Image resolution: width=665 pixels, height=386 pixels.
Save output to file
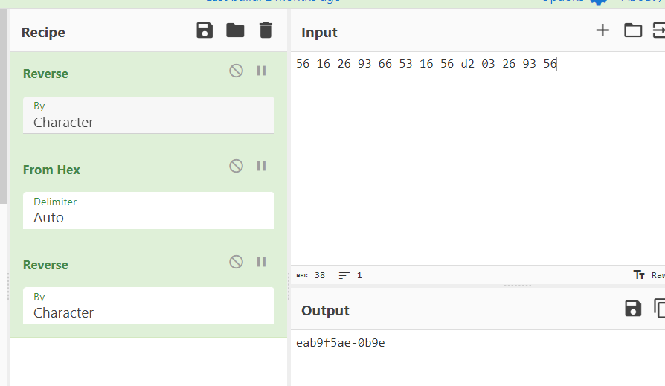coord(632,309)
